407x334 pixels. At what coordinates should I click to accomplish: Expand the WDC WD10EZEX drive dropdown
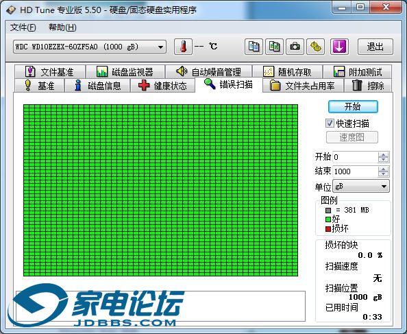point(90,47)
